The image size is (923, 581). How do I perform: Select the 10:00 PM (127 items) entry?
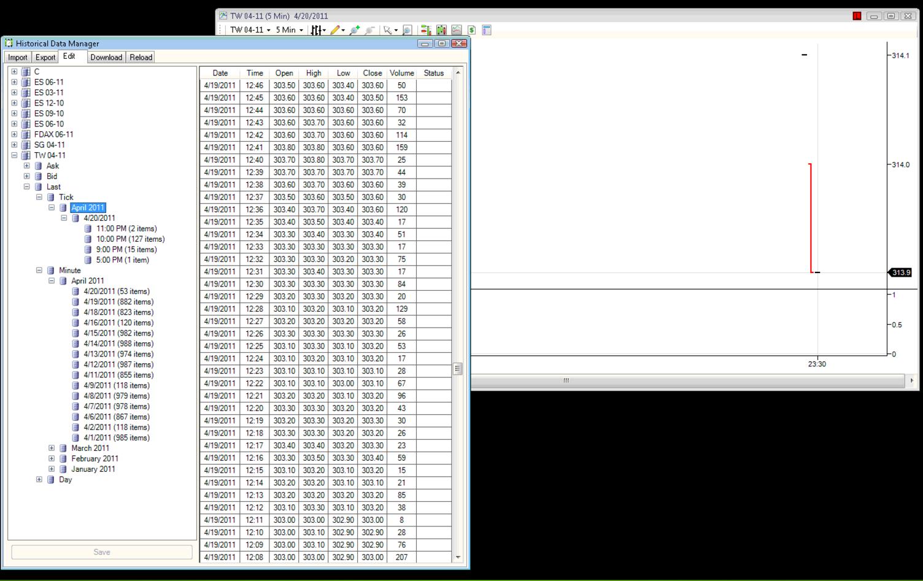click(x=130, y=239)
